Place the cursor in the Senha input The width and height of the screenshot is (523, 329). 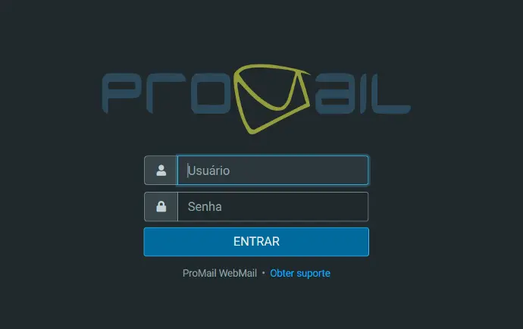[273, 206]
